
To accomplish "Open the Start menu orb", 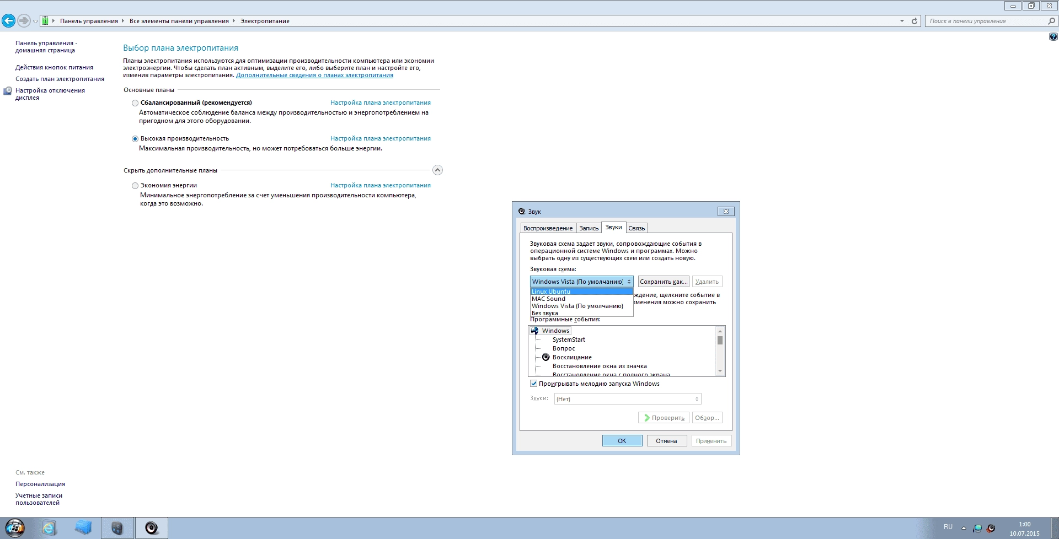I will click(15, 528).
